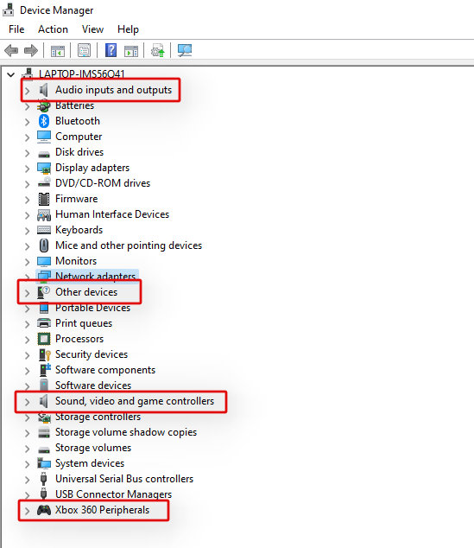
Task: Select Mice and other pointing devices
Action: [x=129, y=245]
